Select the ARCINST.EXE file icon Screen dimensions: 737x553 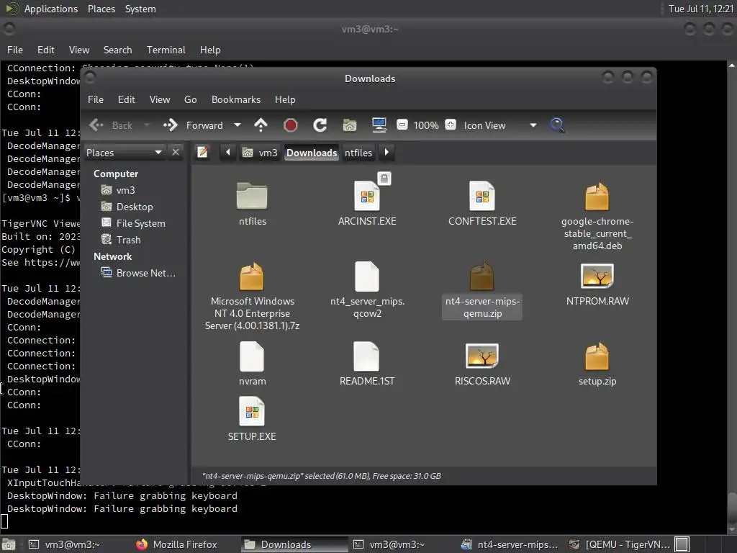(367, 196)
